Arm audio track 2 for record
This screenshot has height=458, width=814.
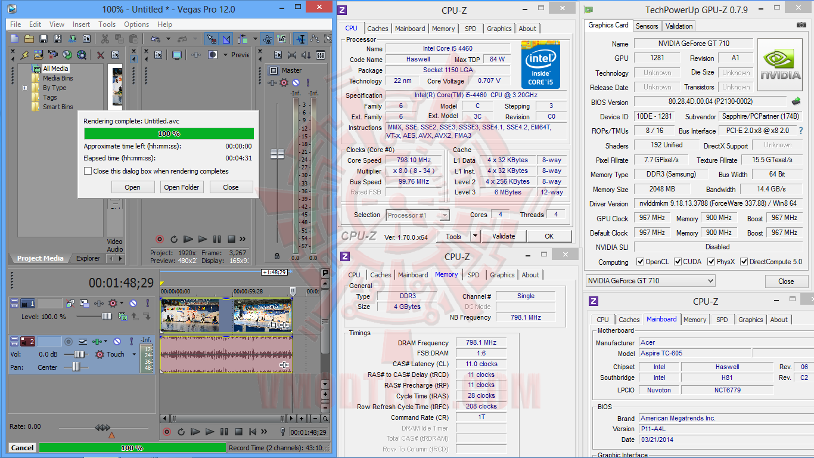pos(69,341)
